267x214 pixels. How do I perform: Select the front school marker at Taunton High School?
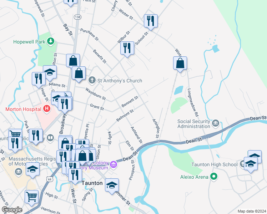[251, 164]
